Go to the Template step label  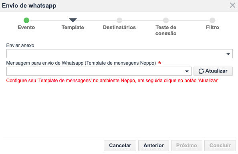[73, 28]
